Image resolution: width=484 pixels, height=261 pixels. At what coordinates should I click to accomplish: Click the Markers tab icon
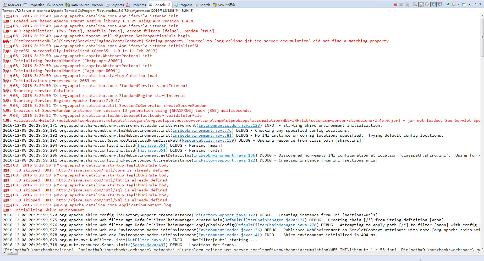click(x=5, y=5)
